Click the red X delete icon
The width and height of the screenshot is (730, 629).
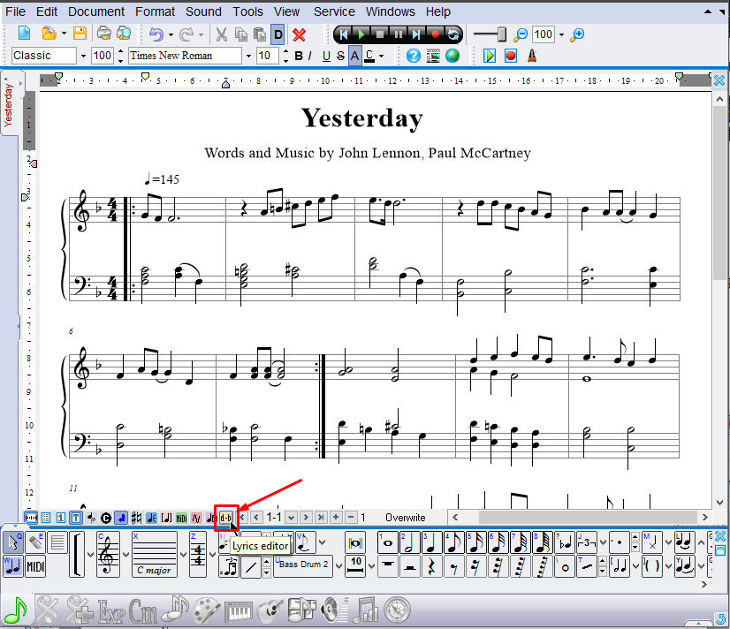299,34
